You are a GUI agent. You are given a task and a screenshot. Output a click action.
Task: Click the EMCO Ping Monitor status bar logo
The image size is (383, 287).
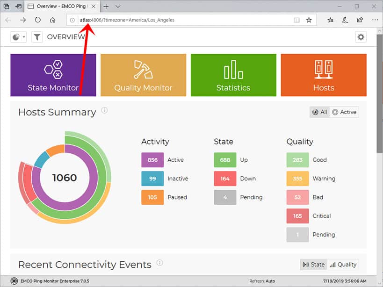14,281
